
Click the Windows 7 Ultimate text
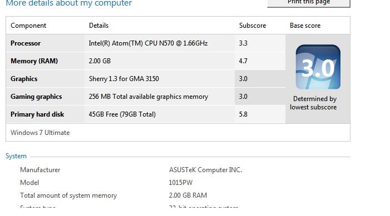point(40,133)
